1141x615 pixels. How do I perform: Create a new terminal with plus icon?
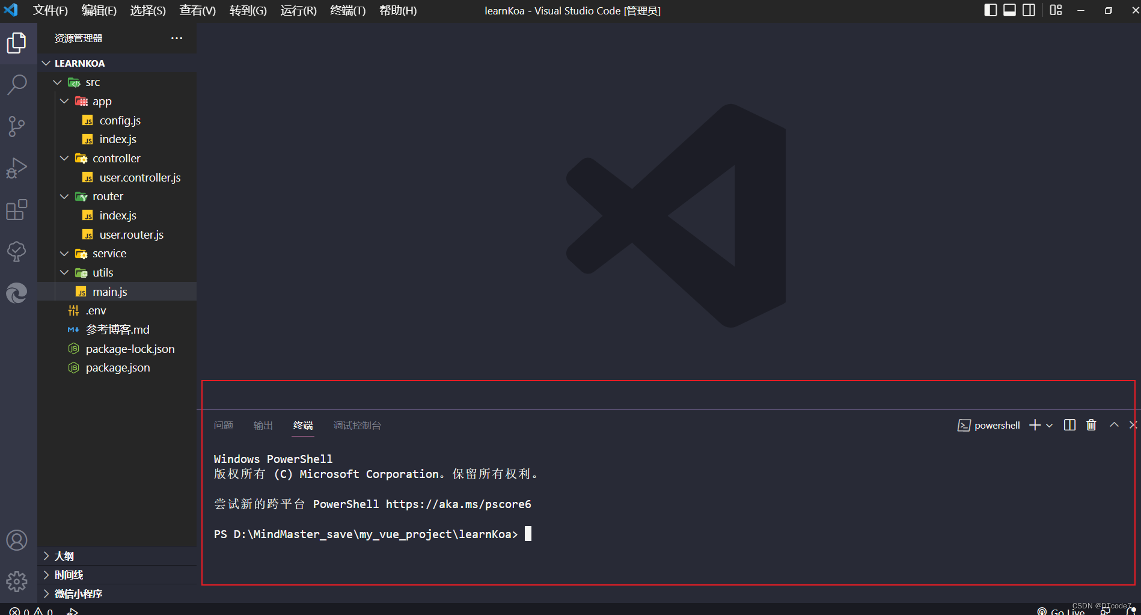tap(1035, 425)
